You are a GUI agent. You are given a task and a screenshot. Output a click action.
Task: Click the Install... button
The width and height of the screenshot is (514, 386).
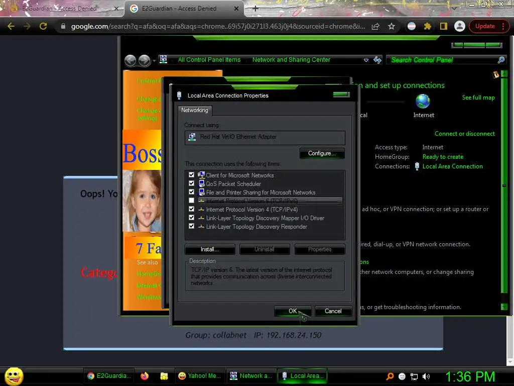(x=210, y=249)
